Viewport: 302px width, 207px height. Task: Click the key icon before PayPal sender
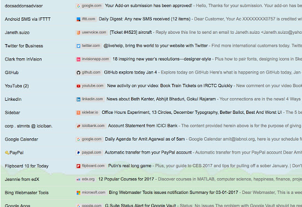pyautogui.click(x=7, y=153)
